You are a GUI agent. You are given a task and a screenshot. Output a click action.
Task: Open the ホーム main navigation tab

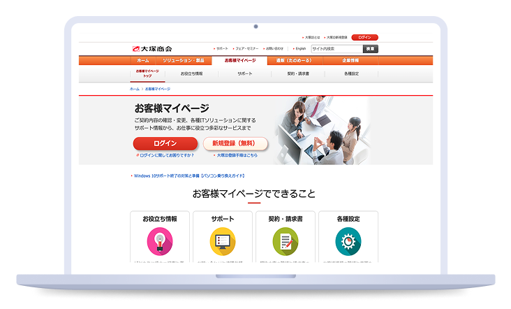point(143,61)
